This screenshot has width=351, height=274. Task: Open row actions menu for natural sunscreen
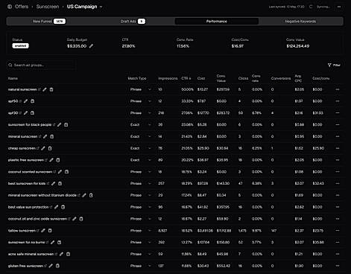tap(338, 89)
